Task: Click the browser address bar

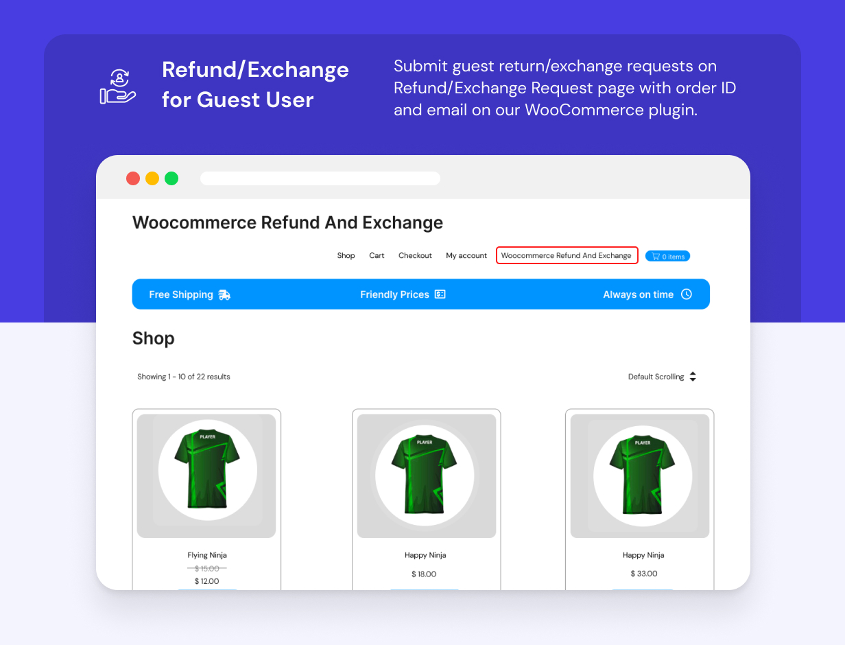Action: [320, 178]
